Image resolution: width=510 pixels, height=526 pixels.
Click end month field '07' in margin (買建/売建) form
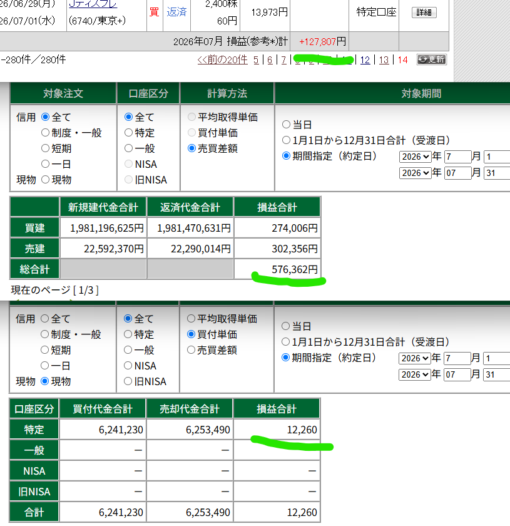457,173
